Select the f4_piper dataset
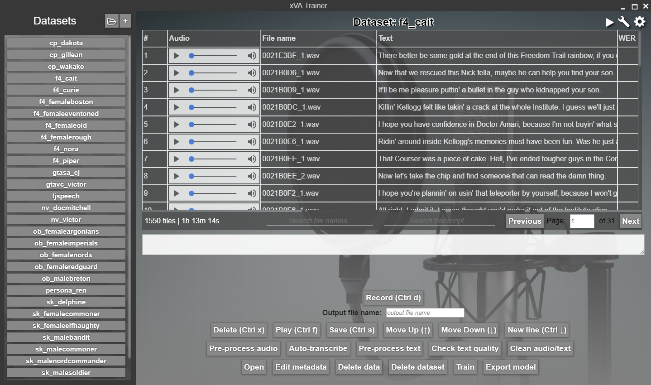This screenshot has height=385, width=651. pyautogui.click(x=66, y=161)
